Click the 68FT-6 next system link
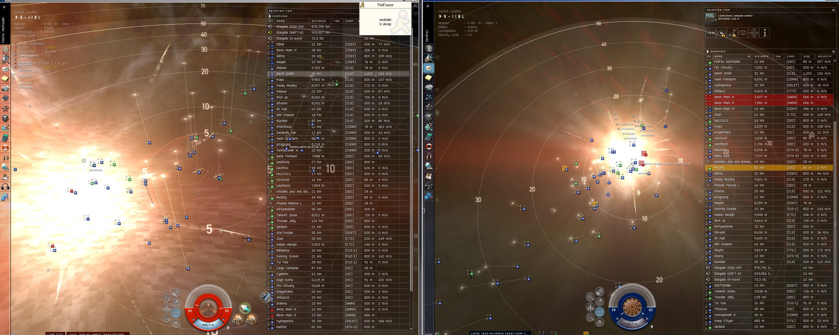 click(x=51, y=67)
